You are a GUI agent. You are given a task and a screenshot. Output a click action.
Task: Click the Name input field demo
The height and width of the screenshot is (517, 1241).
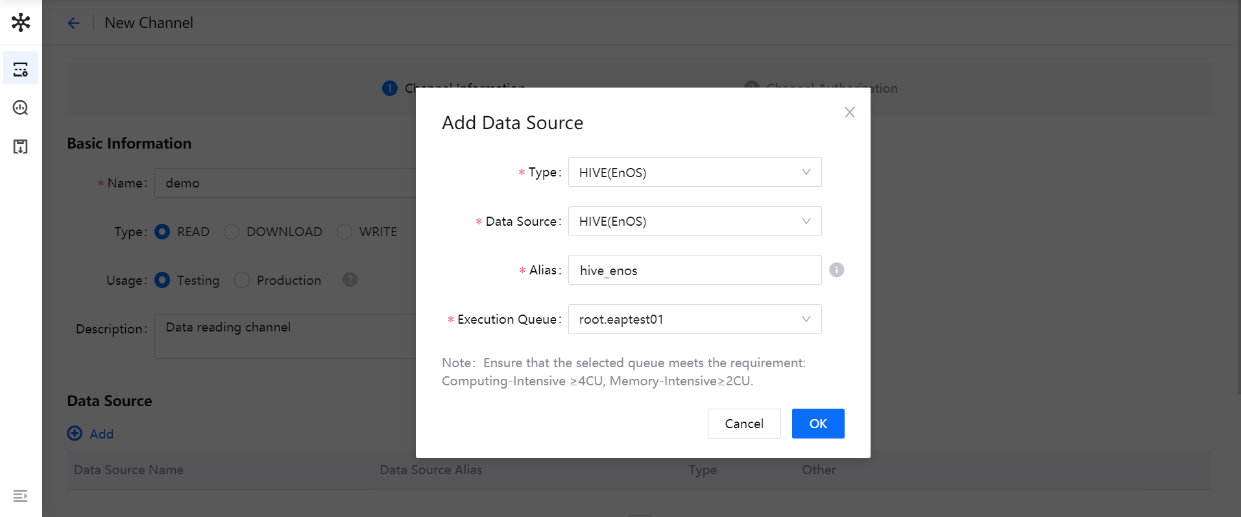pyautogui.click(x=285, y=183)
